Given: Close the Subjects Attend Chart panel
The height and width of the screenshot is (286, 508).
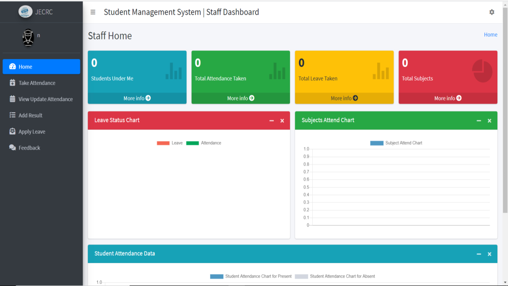Looking at the screenshot, I should tap(490, 121).
